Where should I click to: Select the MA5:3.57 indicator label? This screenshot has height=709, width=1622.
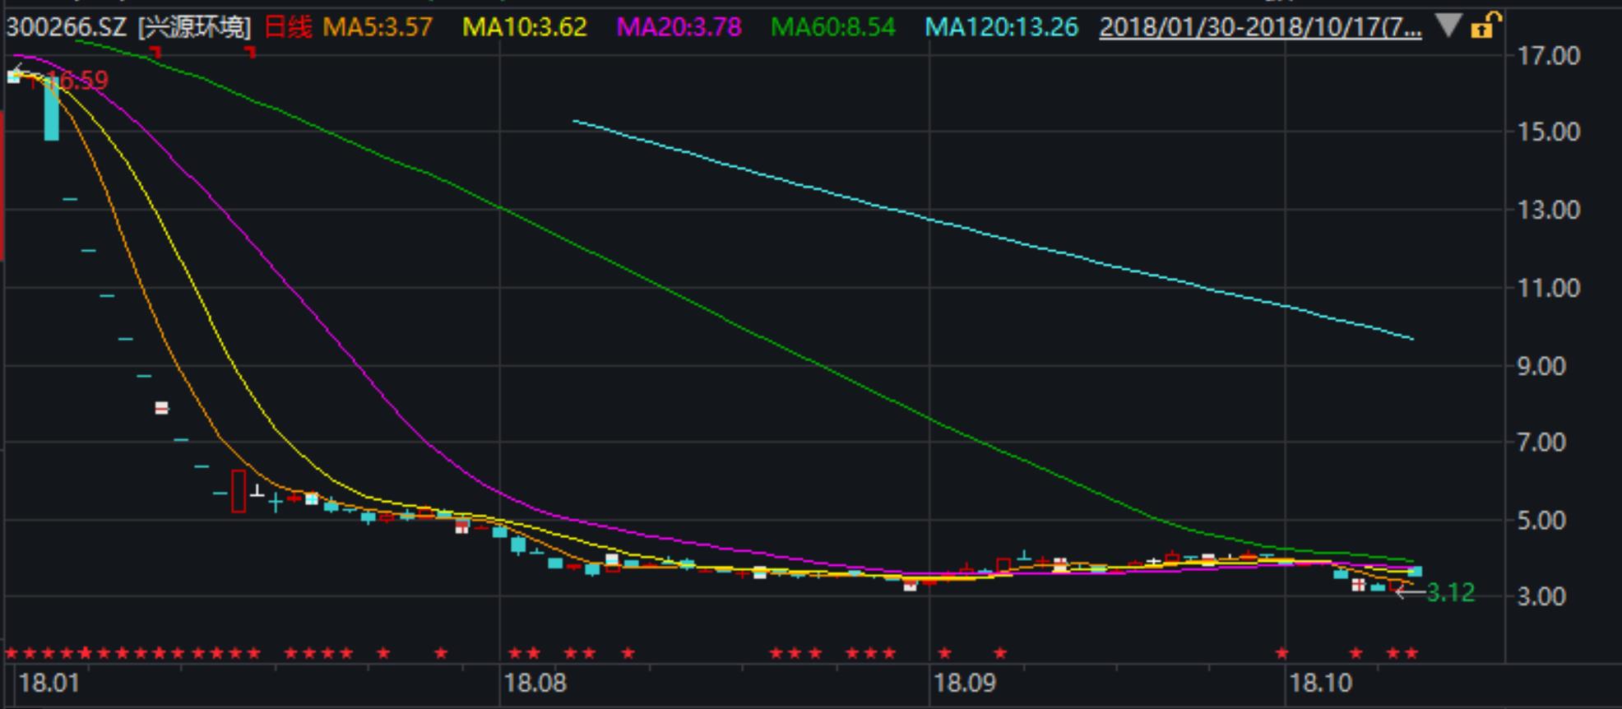[x=378, y=27]
